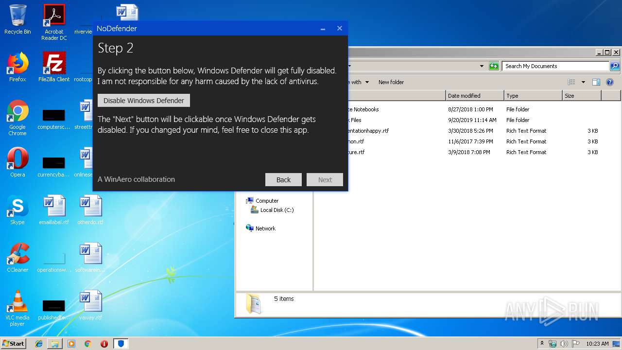Switch to NoDefender shield taskbar button
This screenshot has height=350, width=622.
(x=121, y=344)
